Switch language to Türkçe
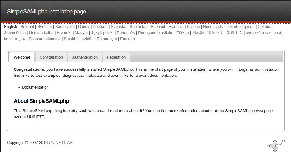This screenshot has height=152, width=291. [183, 33]
